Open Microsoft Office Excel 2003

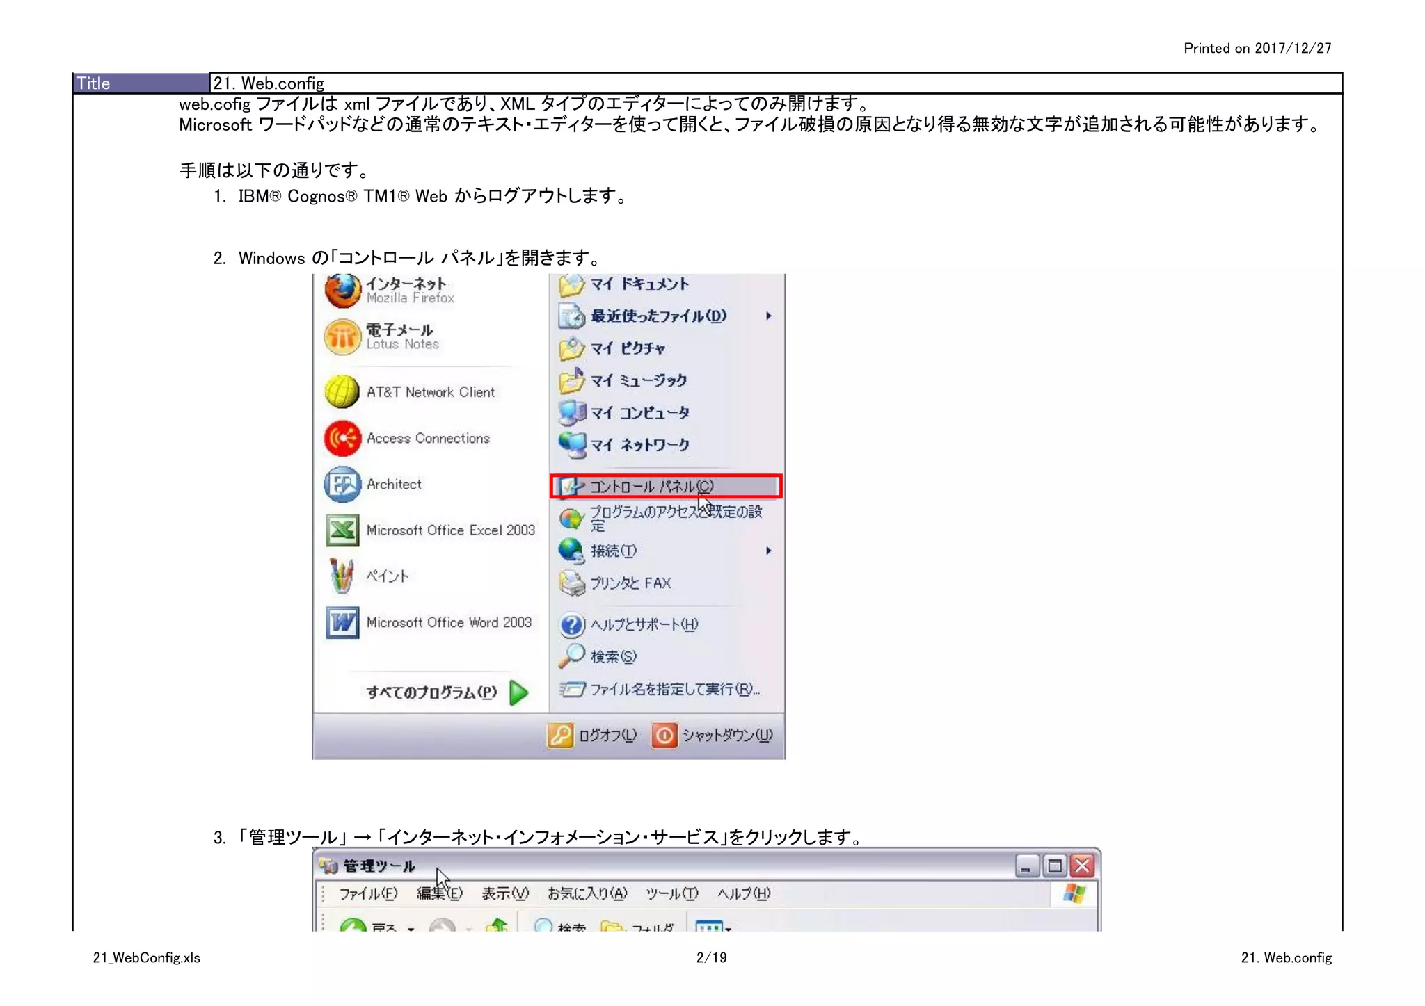tap(449, 530)
